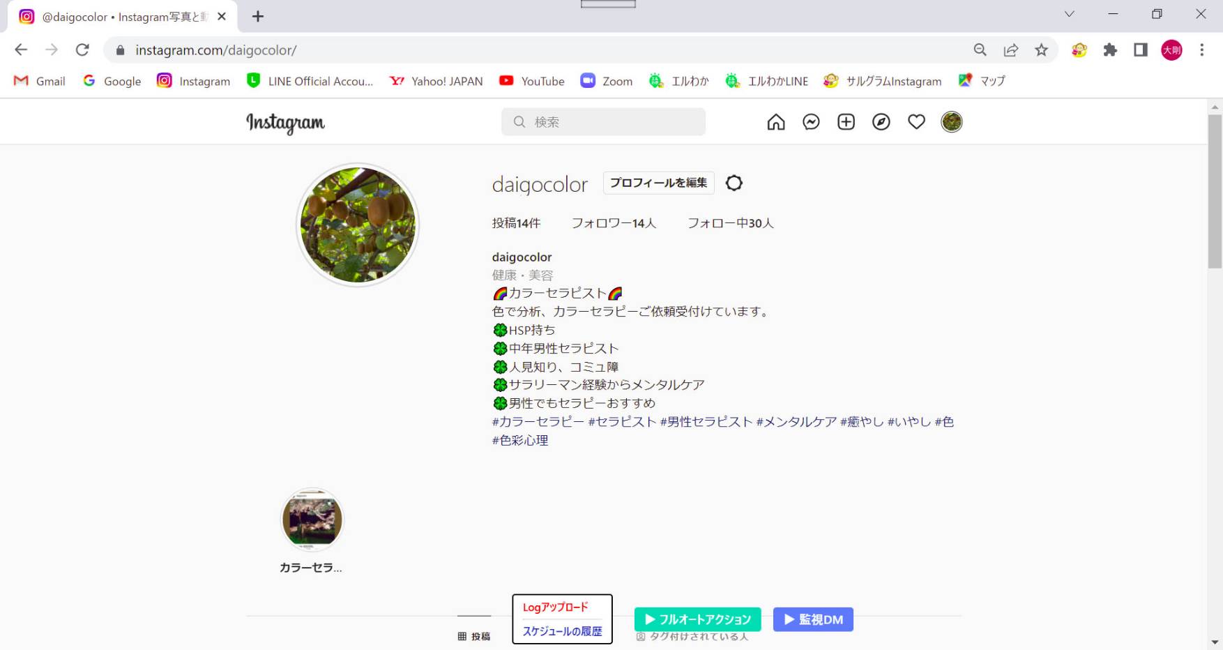Go back with browser back arrow
Image resolution: width=1223 pixels, height=650 pixels.
[x=21, y=50]
